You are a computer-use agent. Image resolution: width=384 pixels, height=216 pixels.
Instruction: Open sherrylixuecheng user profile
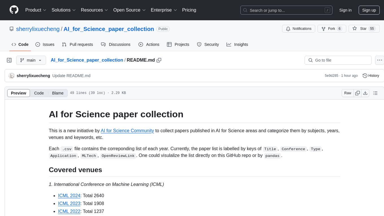(38, 29)
